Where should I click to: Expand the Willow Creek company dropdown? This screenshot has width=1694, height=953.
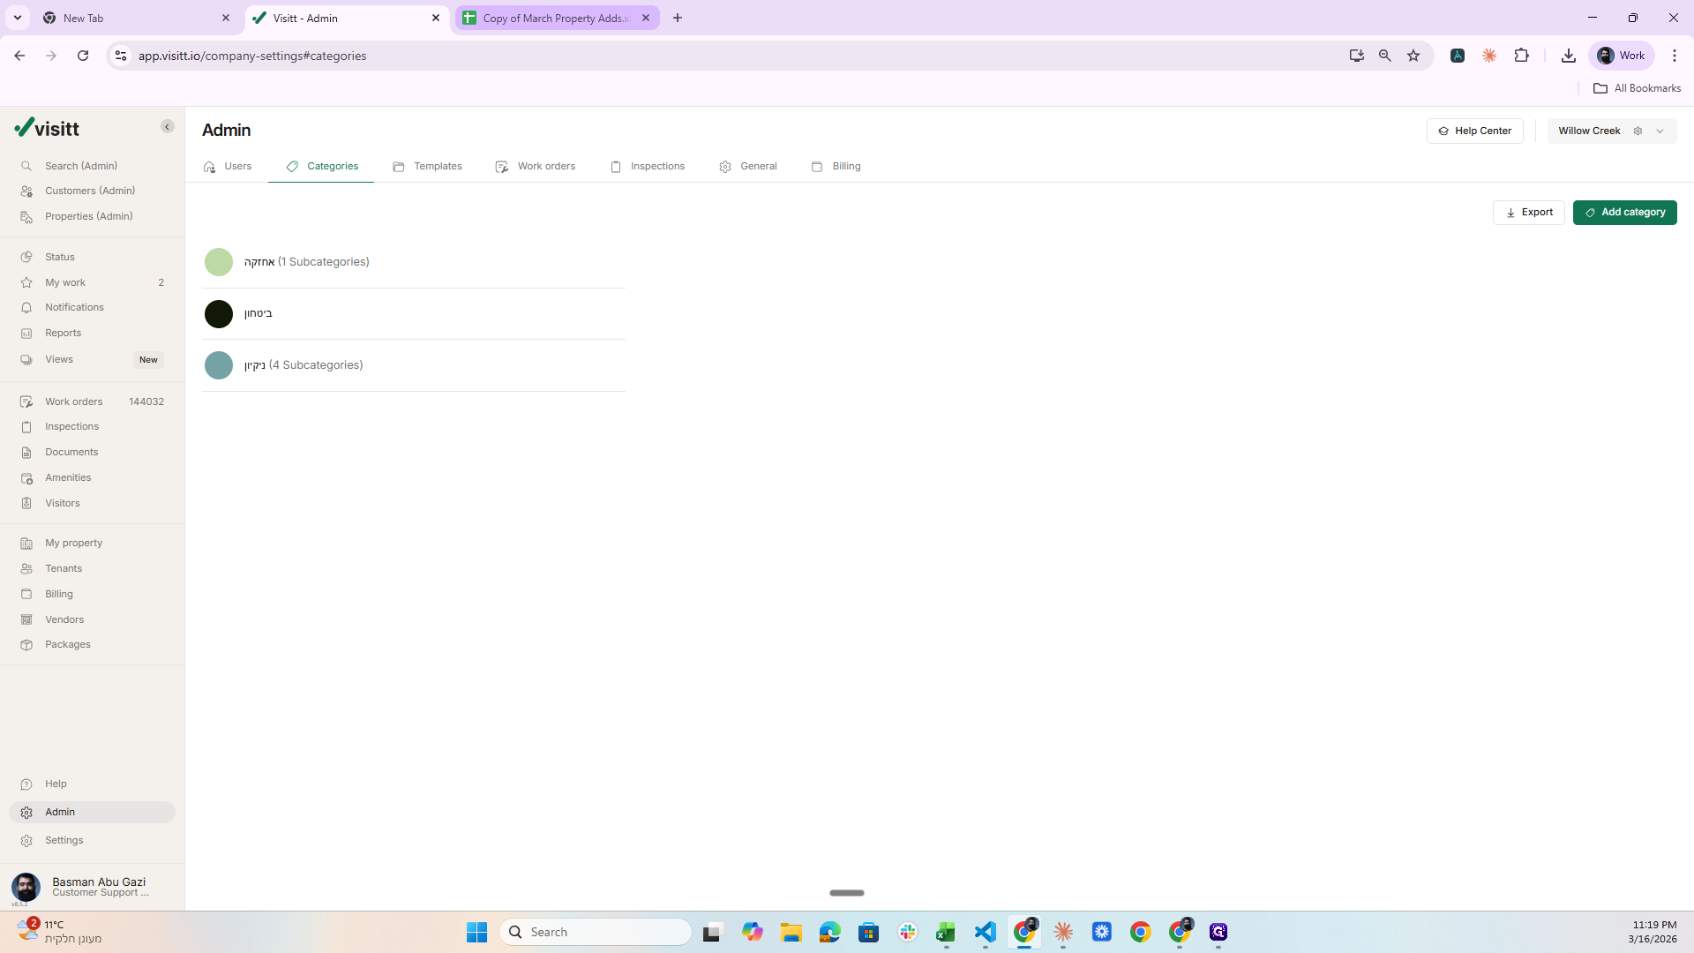point(1660,131)
